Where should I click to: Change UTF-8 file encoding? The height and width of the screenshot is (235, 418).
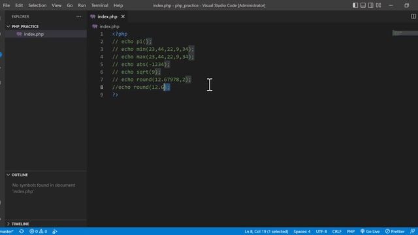click(321, 231)
